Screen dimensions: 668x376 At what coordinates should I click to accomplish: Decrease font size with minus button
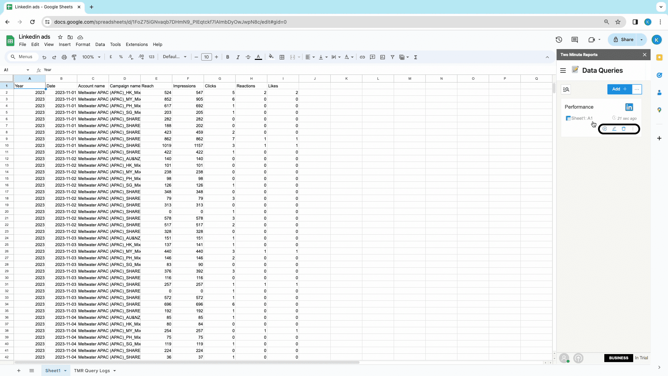click(x=196, y=57)
